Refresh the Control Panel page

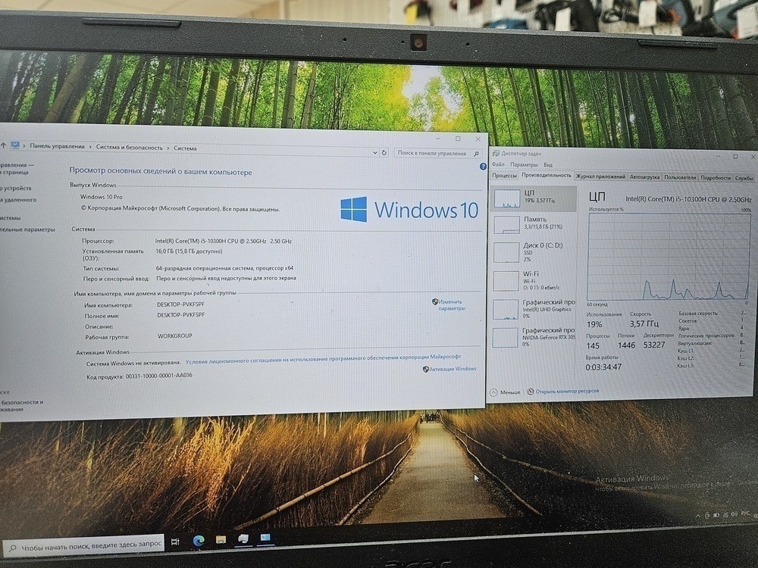pos(384,153)
